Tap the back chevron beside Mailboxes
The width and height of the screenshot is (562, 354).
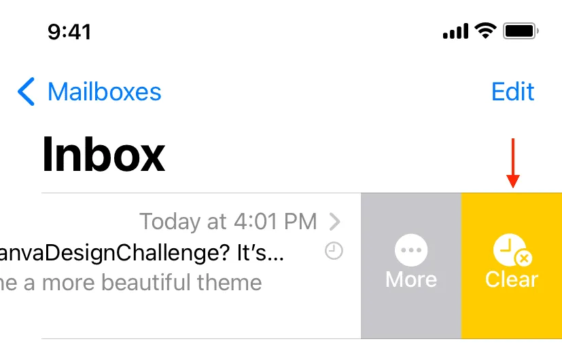(x=27, y=92)
